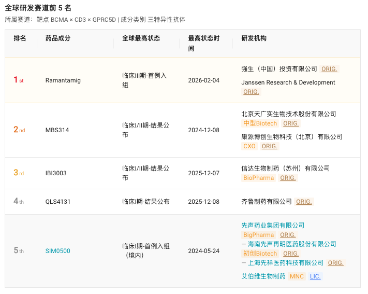Click the 初创Biotech tag

pos(260,254)
